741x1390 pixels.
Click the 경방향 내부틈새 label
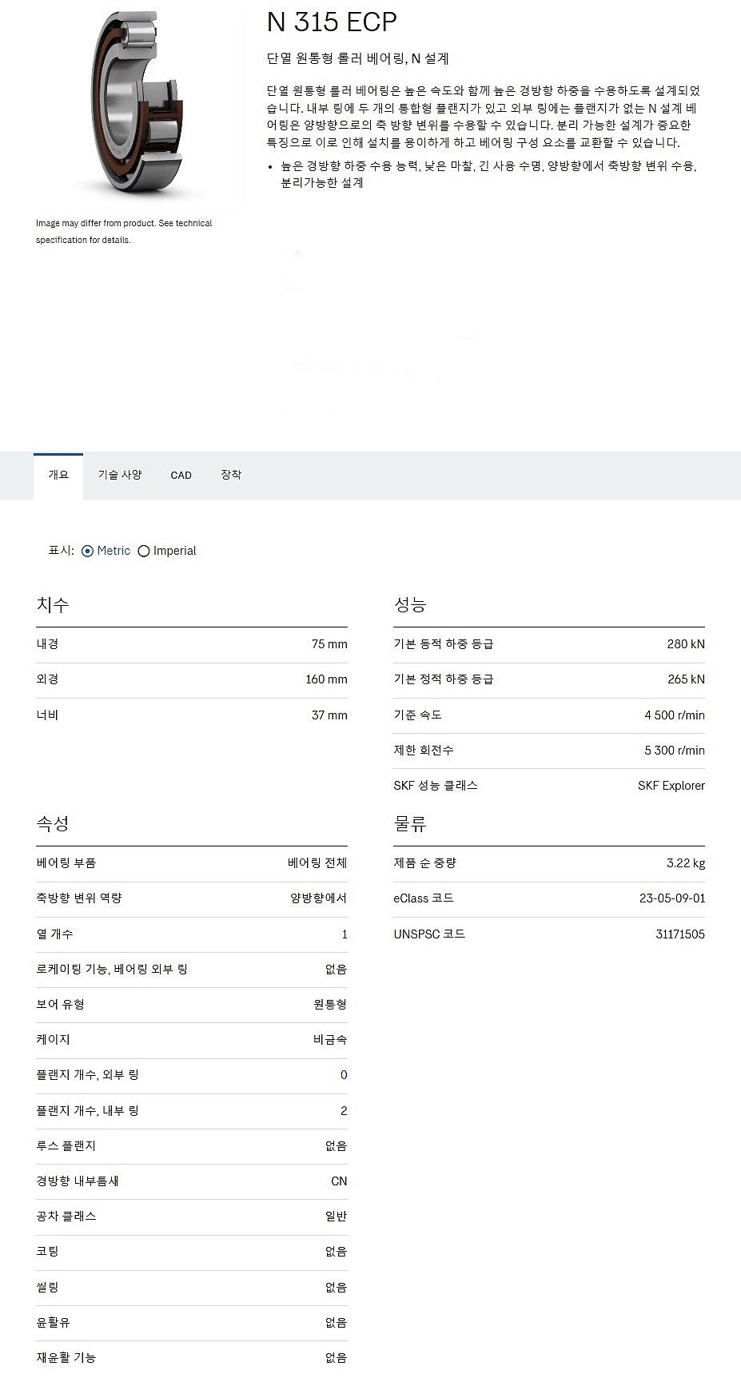pos(77,1181)
